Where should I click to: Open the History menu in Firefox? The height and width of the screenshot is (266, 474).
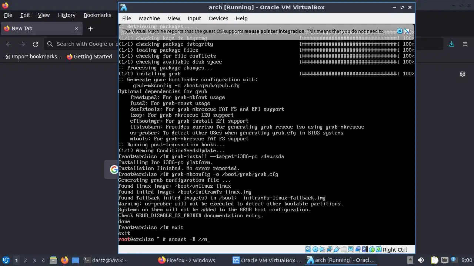tap(67, 15)
